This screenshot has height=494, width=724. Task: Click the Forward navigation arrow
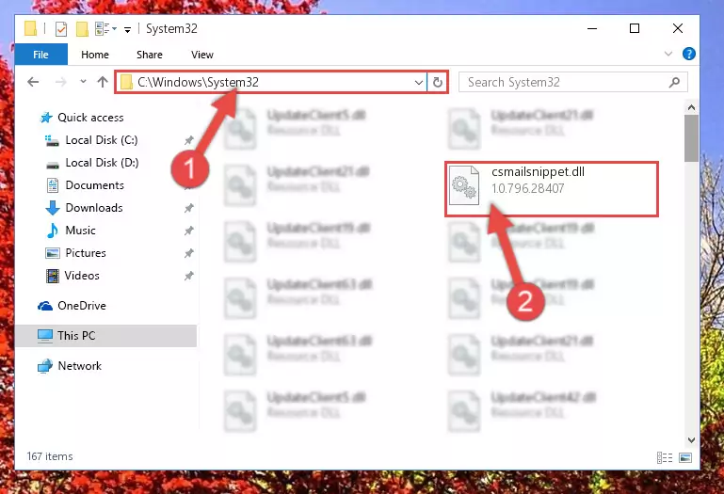[60, 82]
